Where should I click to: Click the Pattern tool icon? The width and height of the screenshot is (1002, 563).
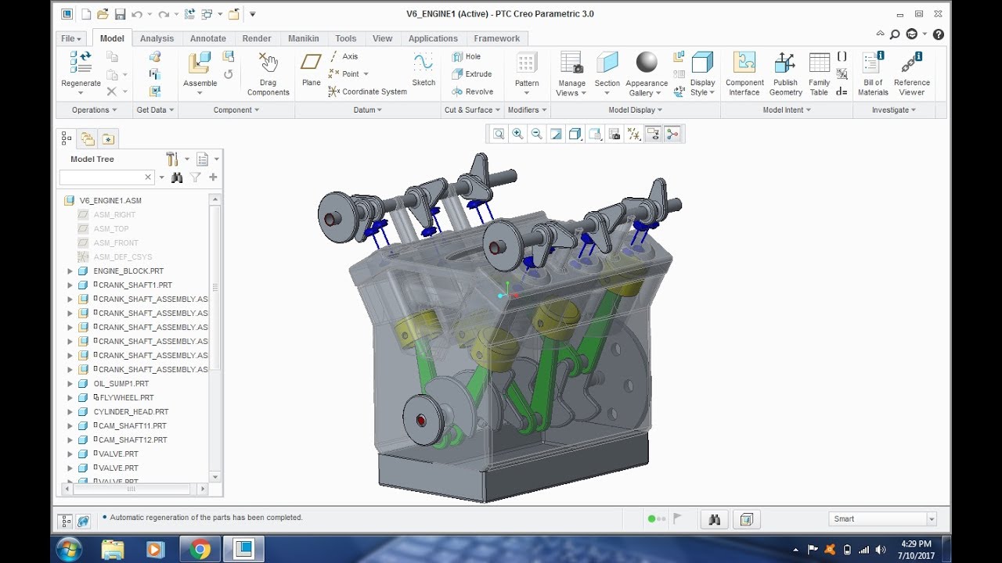coord(527,63)
